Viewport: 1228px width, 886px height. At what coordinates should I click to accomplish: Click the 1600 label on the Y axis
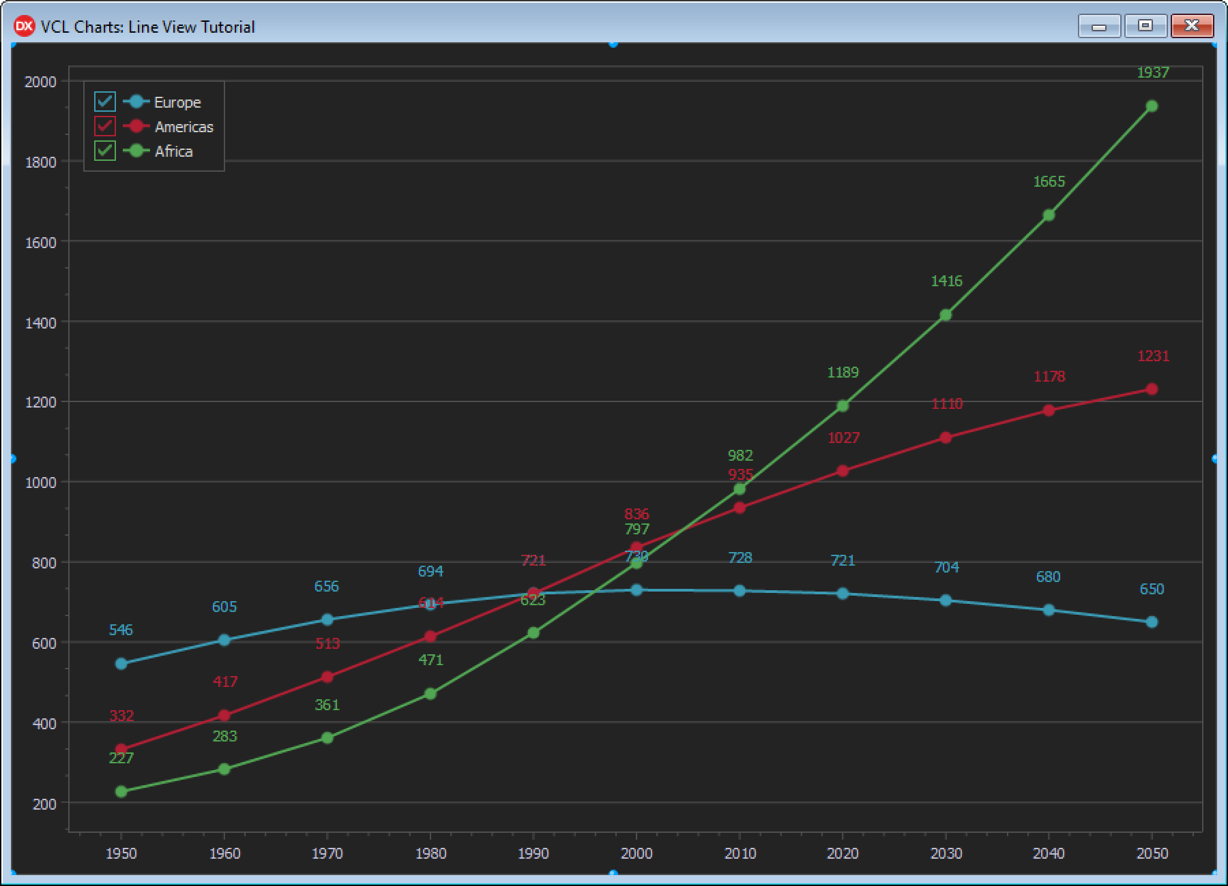pos(40,243)
